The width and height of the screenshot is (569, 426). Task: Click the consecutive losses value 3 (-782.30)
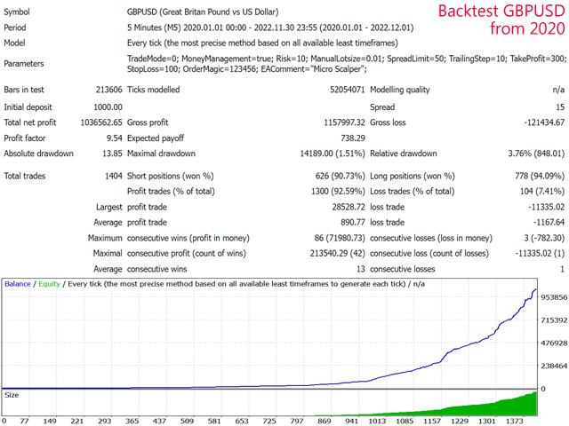544,238
